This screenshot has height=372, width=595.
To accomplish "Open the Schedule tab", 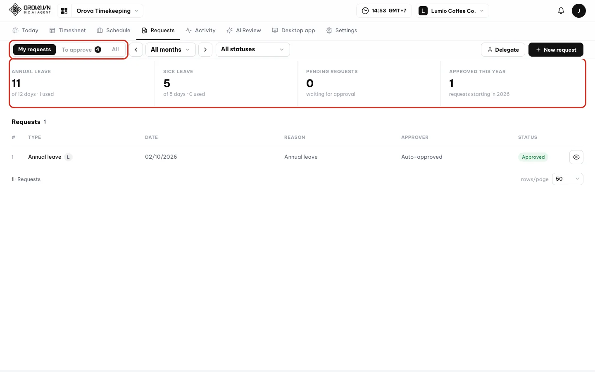I will point(113,31).
